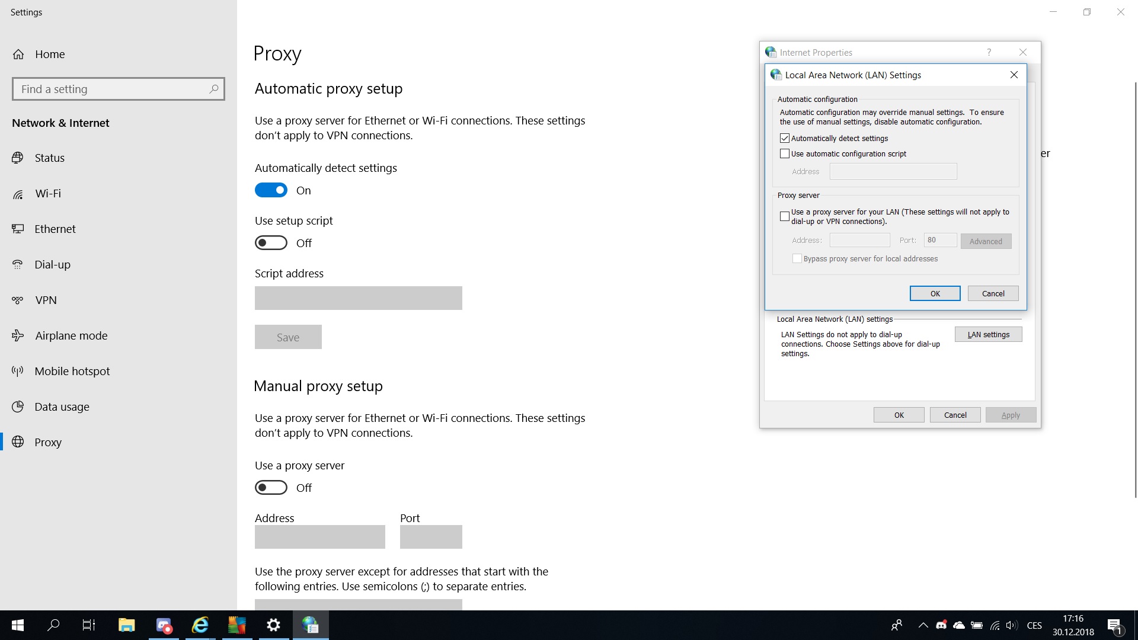Open the People icon in the taskbar
This screenshot has width=1138, height=640.
[x=897, y=625]
